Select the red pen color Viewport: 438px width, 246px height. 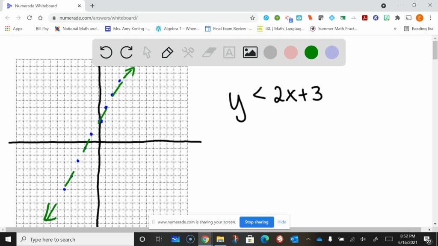[290, 52]
